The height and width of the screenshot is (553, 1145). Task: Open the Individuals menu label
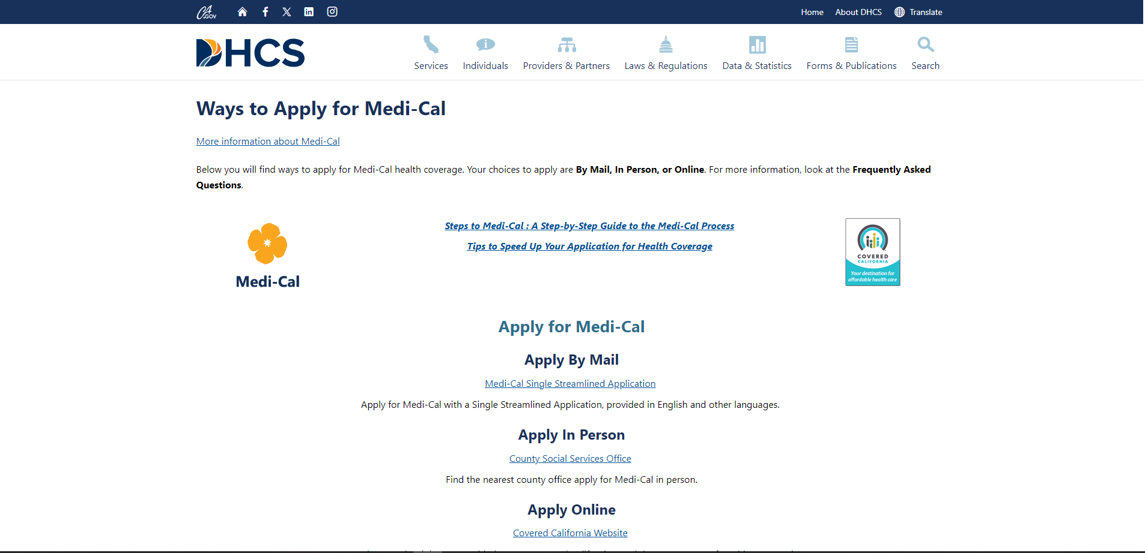click(x=485, y=66)
